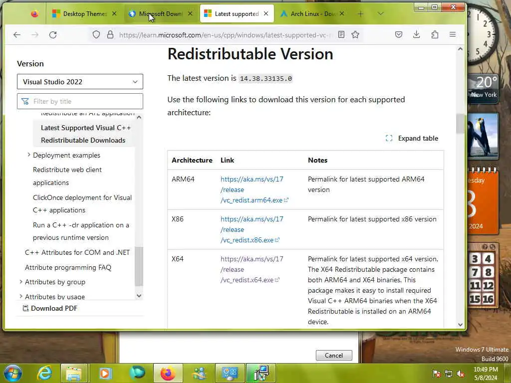The width and height of the screenshot is (511, 383).
Task: Click the sidebar tree scroll-down arrow
Action: (x=139, y=296)
